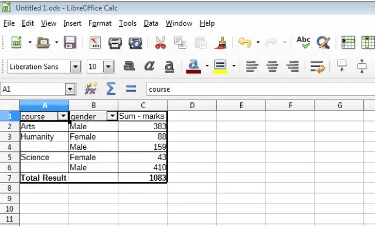Open the Insert menu
The height and width of the screenshot is (228, 375).
[x=72, y=23]
